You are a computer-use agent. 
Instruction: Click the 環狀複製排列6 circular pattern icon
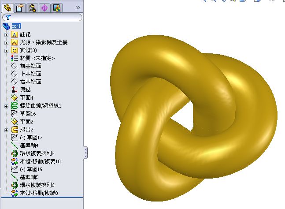pos(15,185)
